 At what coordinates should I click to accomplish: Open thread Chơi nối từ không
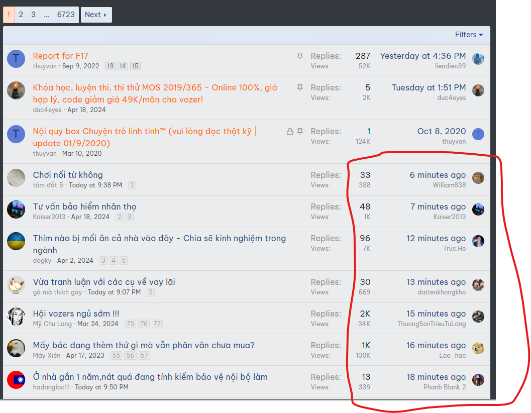68,175
